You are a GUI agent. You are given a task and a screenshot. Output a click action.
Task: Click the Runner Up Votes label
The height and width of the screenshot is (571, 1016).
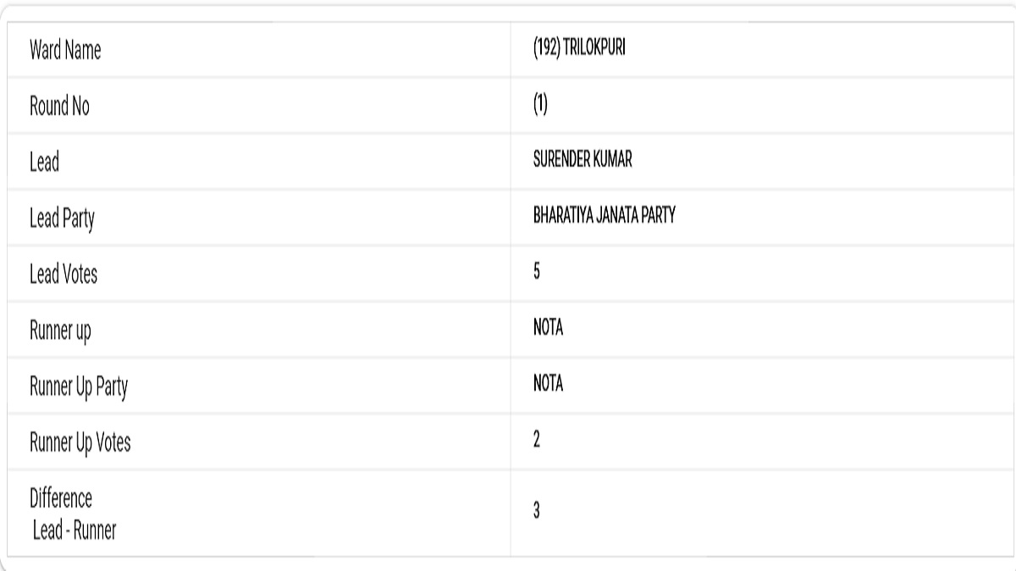80,442
